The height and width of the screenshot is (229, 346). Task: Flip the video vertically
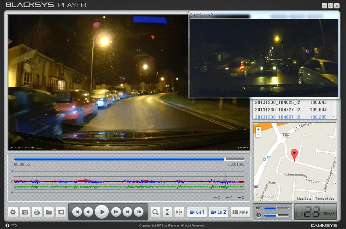click(167, 212)
